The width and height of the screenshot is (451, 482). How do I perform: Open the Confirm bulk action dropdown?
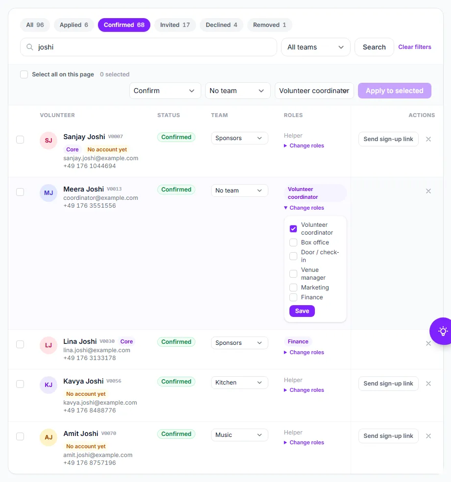[x=165, y=91]
